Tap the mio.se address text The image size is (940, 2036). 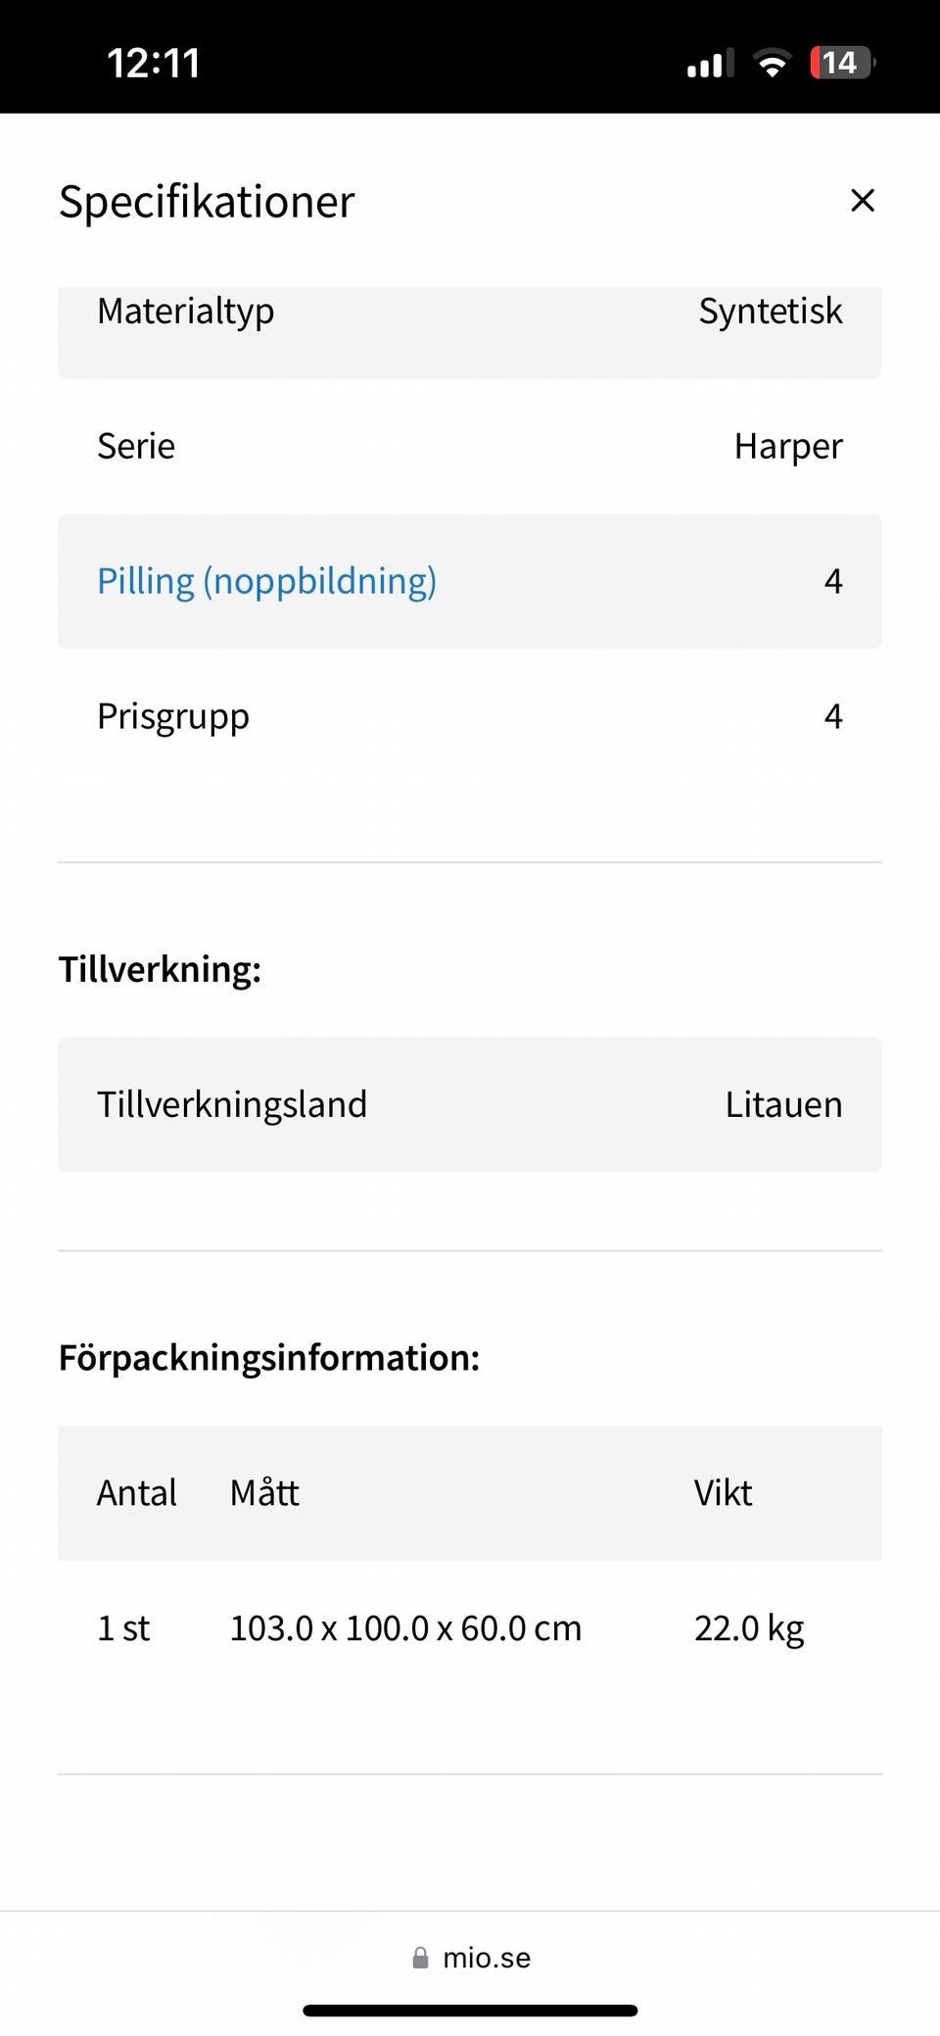point(487,1958)
